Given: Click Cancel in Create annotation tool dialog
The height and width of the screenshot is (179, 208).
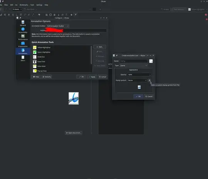Looking at the screenshot, I should coord(149,96).
